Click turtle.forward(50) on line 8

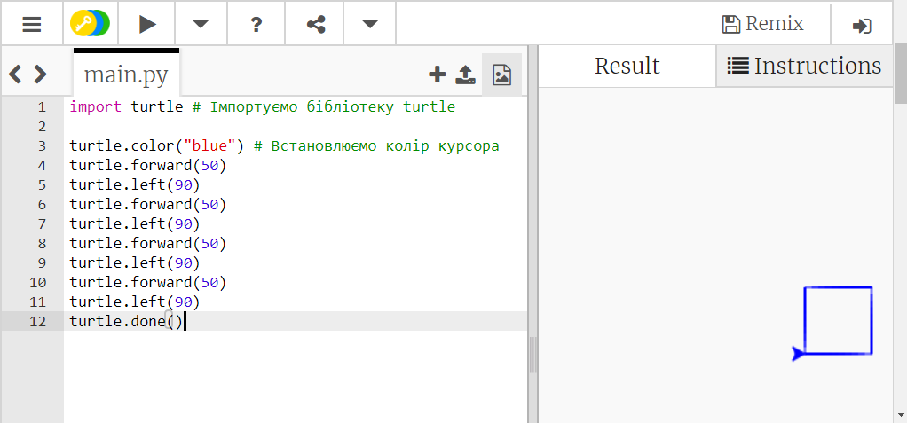point(147,243)
